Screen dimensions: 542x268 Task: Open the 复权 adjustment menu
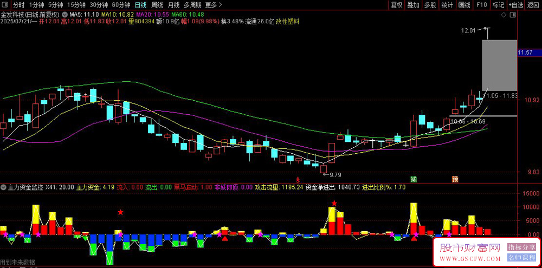coord(397,5)
